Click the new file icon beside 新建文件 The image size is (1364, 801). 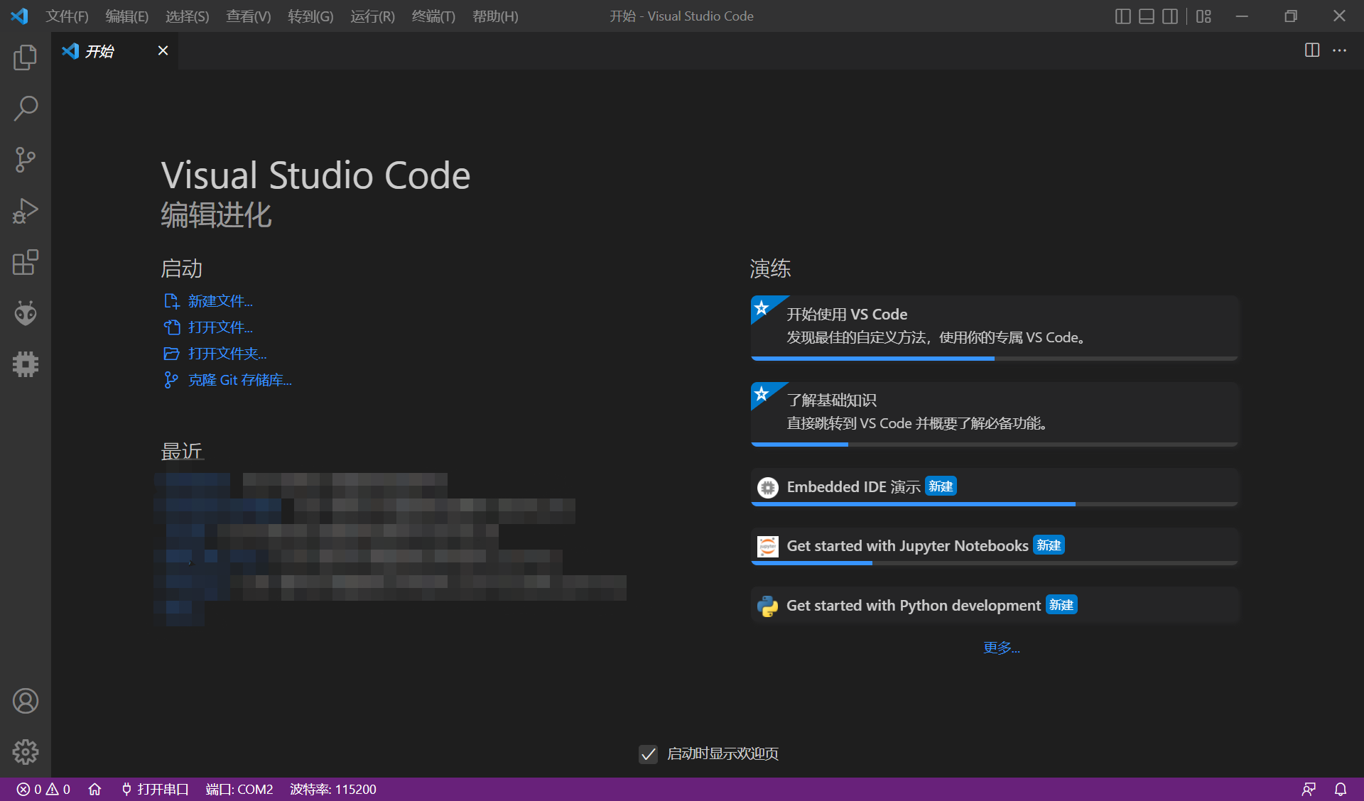(x=171, y=301)
